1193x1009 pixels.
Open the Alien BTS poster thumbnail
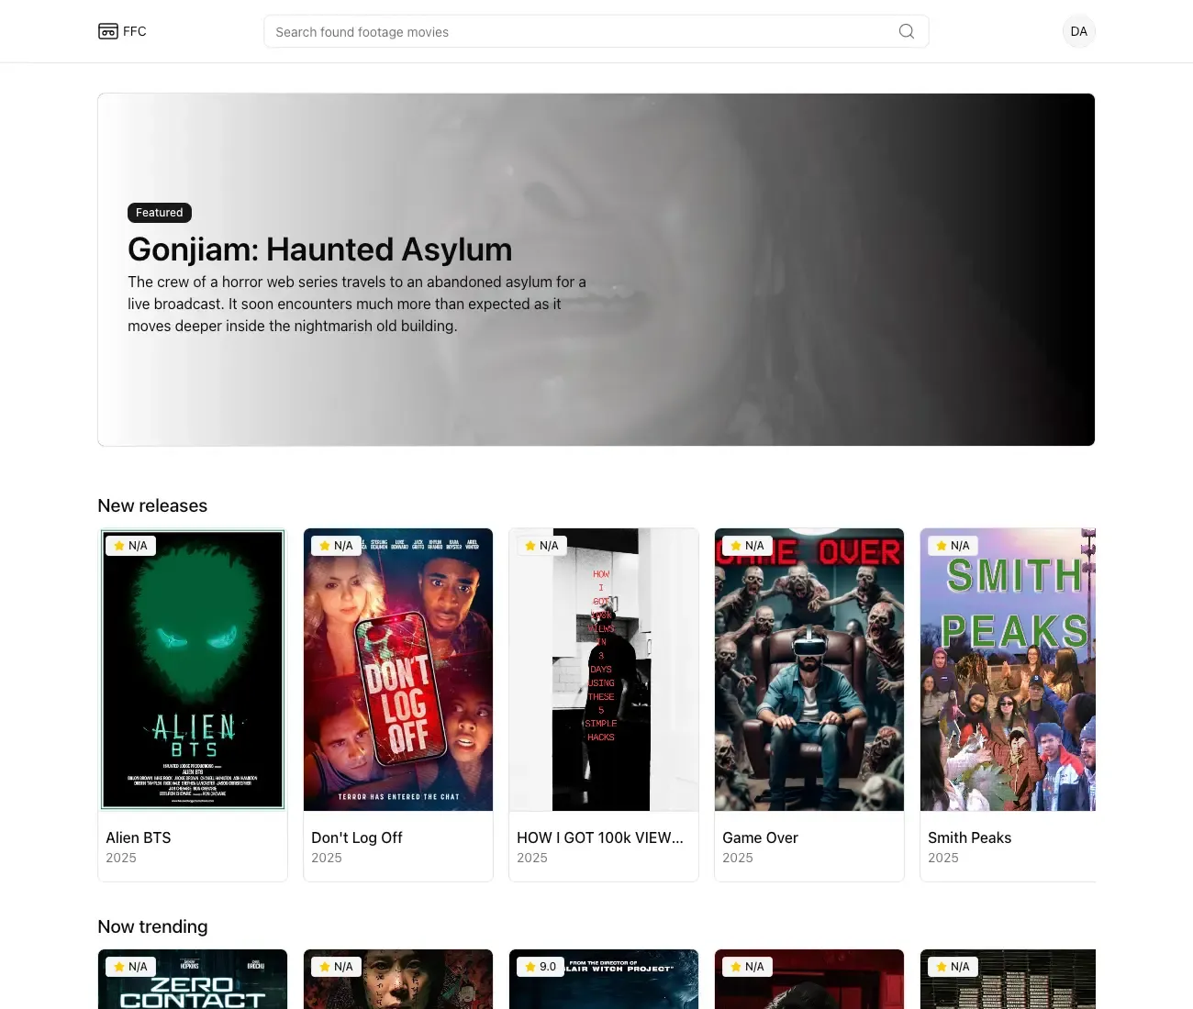tap(192, 669)
